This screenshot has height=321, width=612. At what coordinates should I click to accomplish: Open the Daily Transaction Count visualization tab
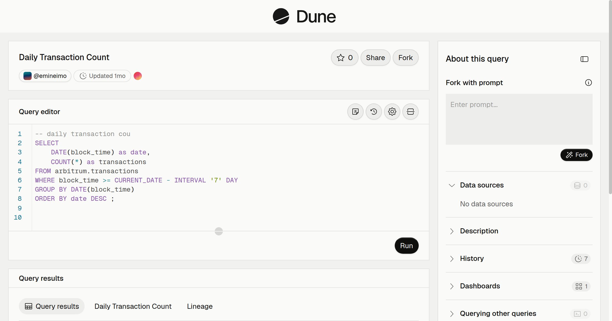[x=133, y=306]
